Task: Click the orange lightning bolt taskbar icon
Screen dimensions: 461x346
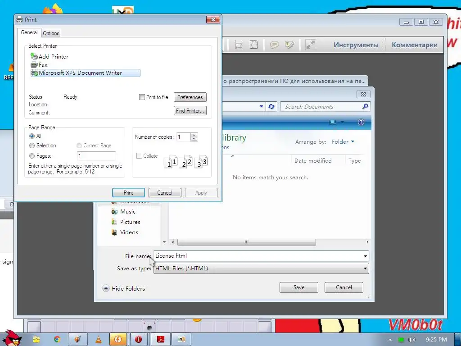Action: click(x=118, y=339)
